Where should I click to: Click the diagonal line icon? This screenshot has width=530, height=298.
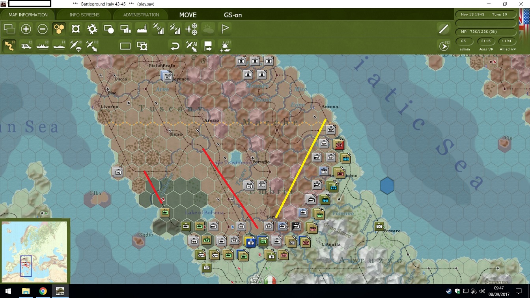coord(444,29)
